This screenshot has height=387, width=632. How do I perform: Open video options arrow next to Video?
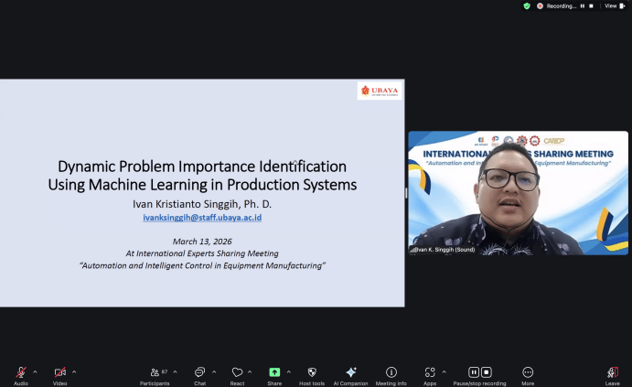click(x=74, y=372)
